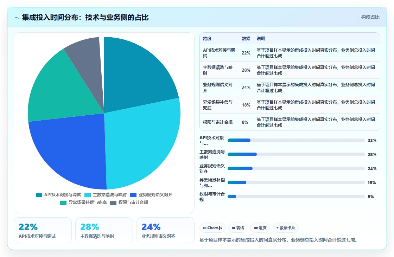Click the 说明 column header

click(261, 38)
